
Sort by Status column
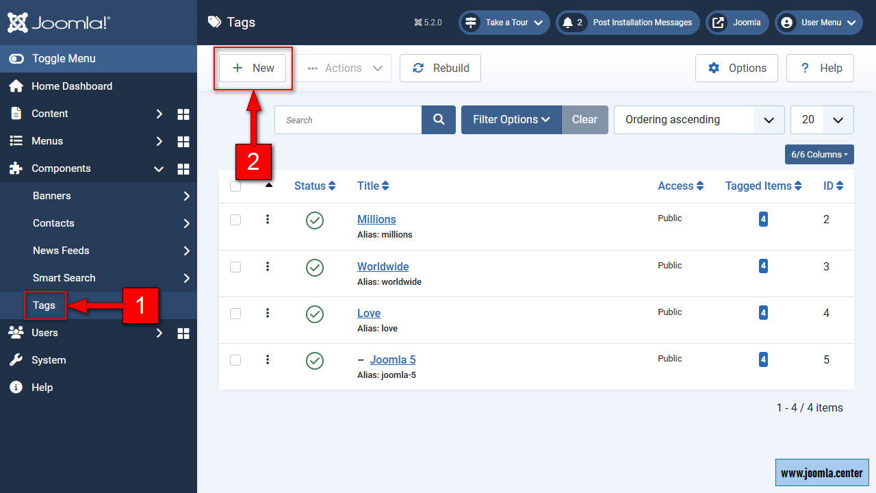pyautogui.click(x=315, y=186)
